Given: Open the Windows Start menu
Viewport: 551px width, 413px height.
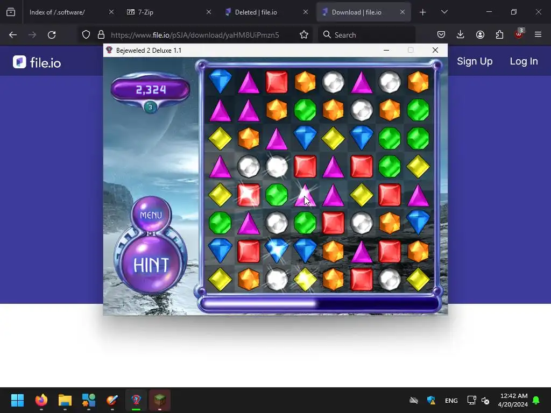Looking at the screenshot, I should (x=17, y=400).
